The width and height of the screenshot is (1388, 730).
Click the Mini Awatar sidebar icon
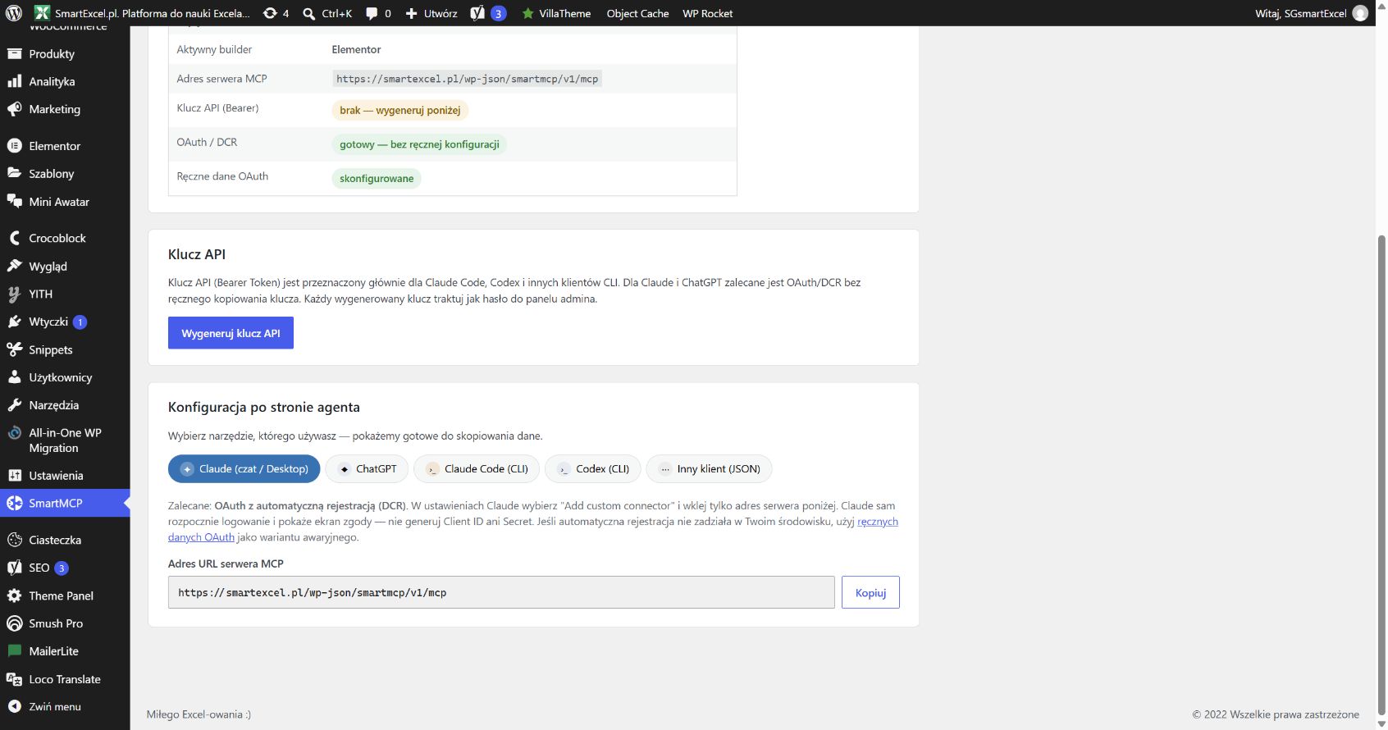(14, 202)
